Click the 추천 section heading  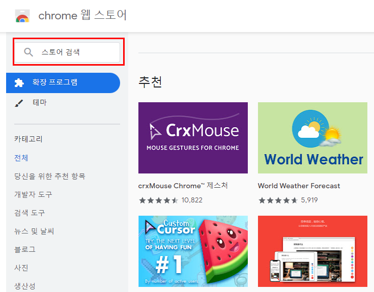(x=150, y=82)
